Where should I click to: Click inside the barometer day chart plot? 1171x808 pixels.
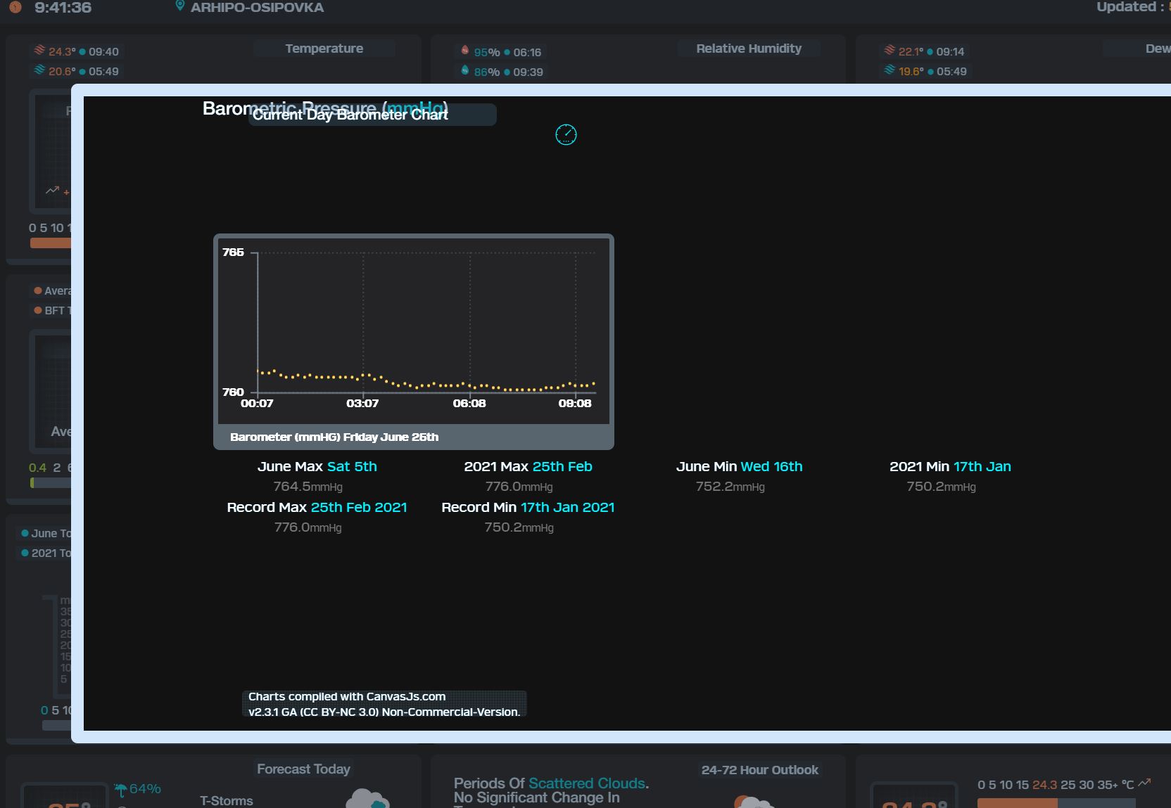coord(426,322)
